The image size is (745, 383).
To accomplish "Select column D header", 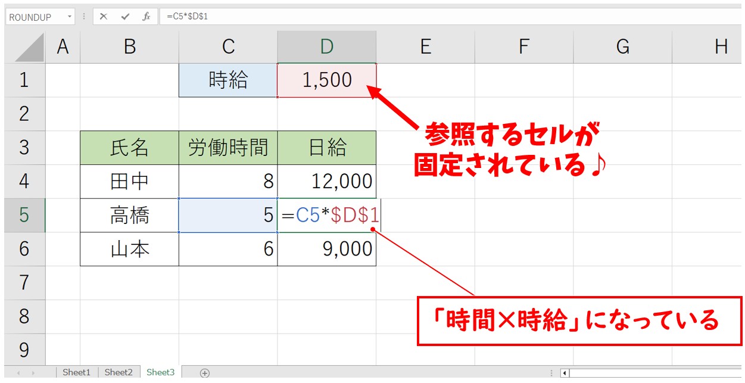I will pyautogui.click(x=326, y=47).
